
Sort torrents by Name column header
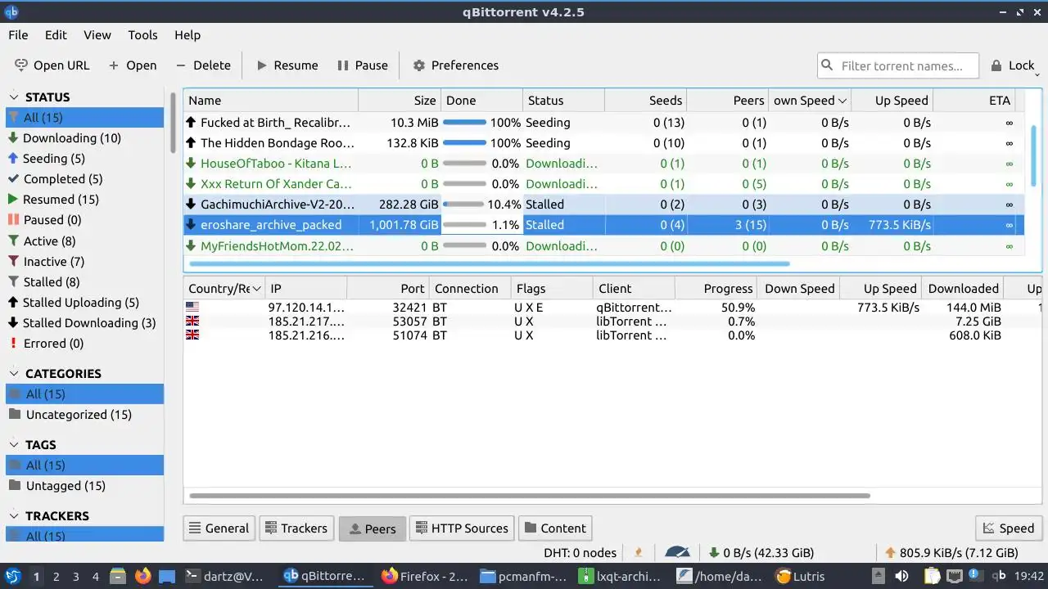271,101
